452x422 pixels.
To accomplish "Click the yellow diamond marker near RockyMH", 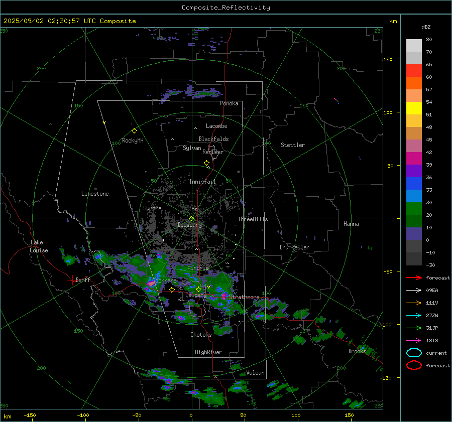I will (x=134, y=131).
